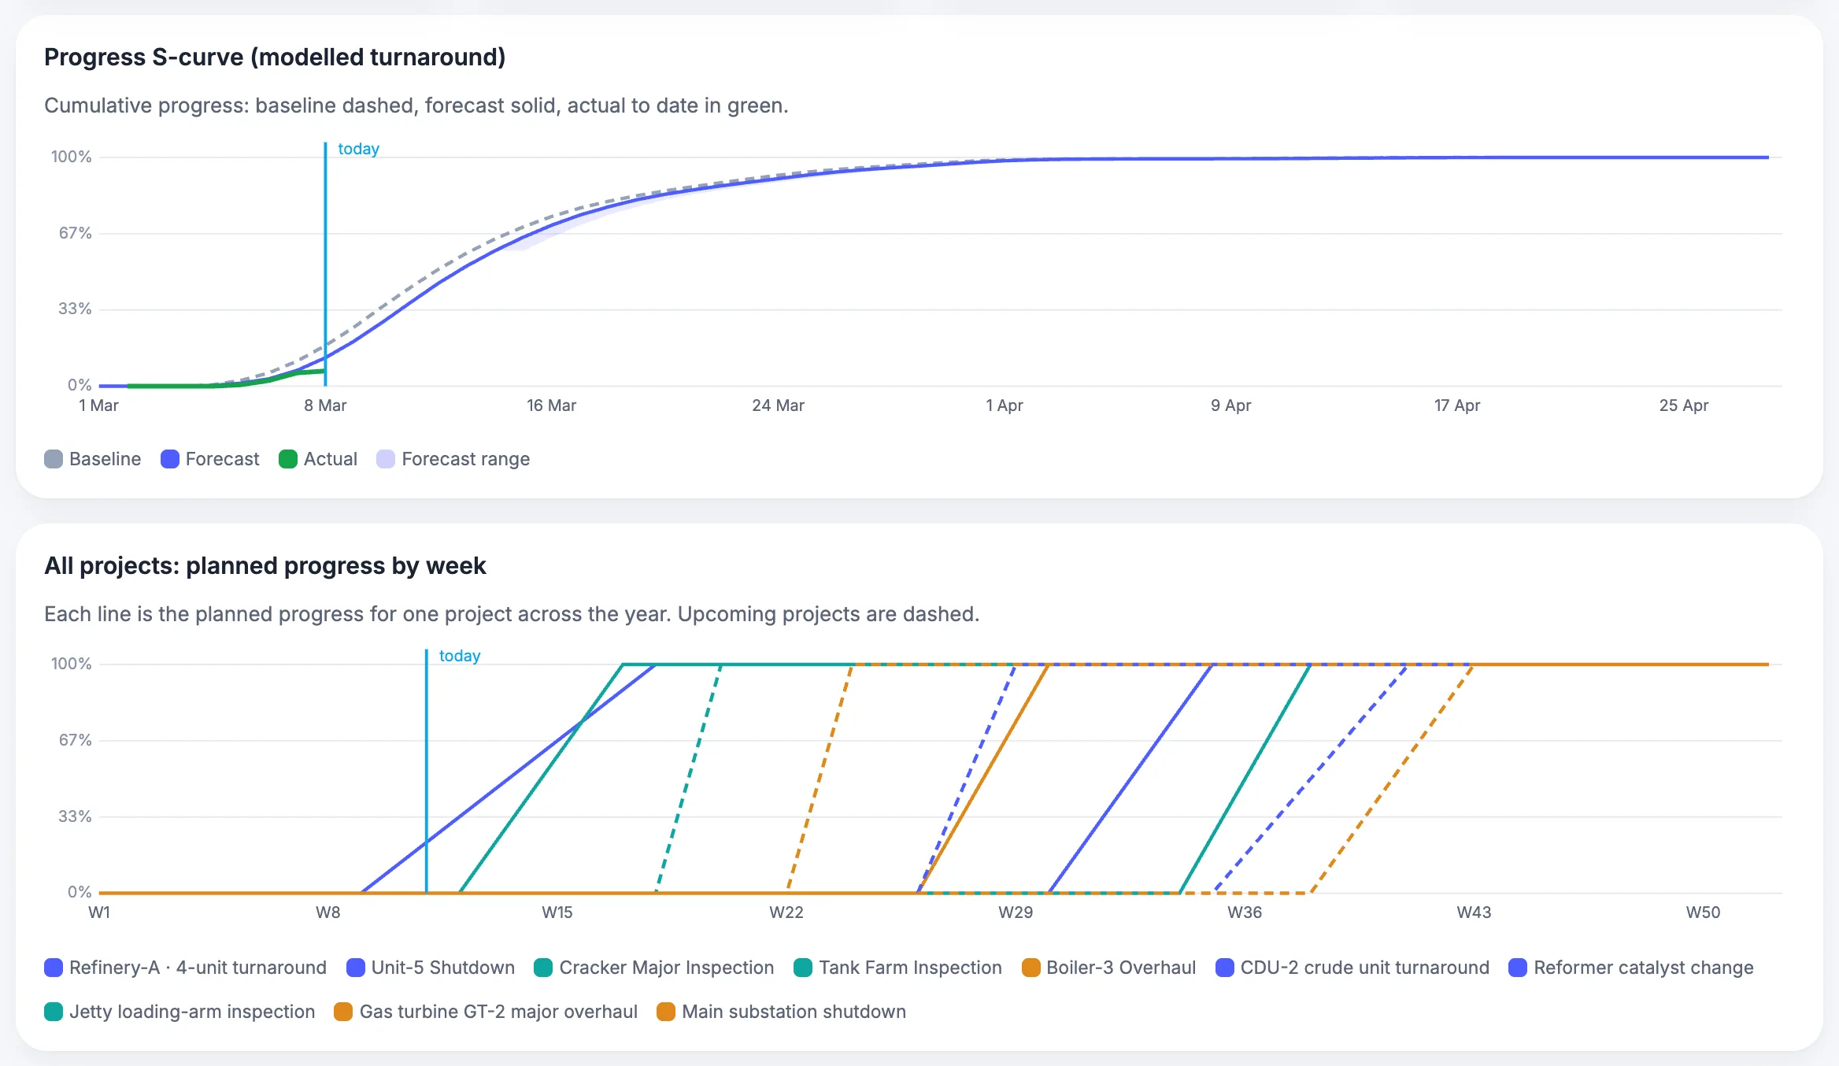Click the Refinery-A 4-unit turnaround legend entry

coord(186,968)
